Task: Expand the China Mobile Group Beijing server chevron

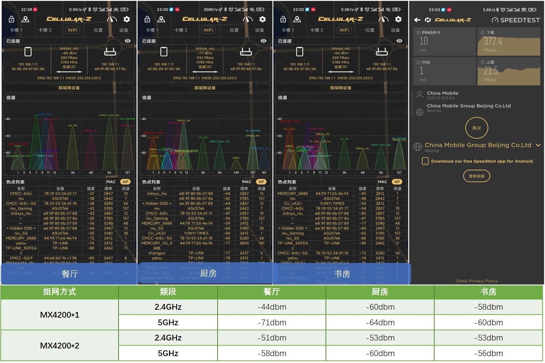Action: pyautogui.click(x=538, y=145)
